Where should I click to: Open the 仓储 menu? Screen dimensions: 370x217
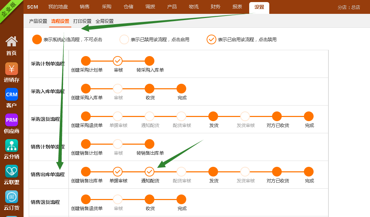pos(128,7)
